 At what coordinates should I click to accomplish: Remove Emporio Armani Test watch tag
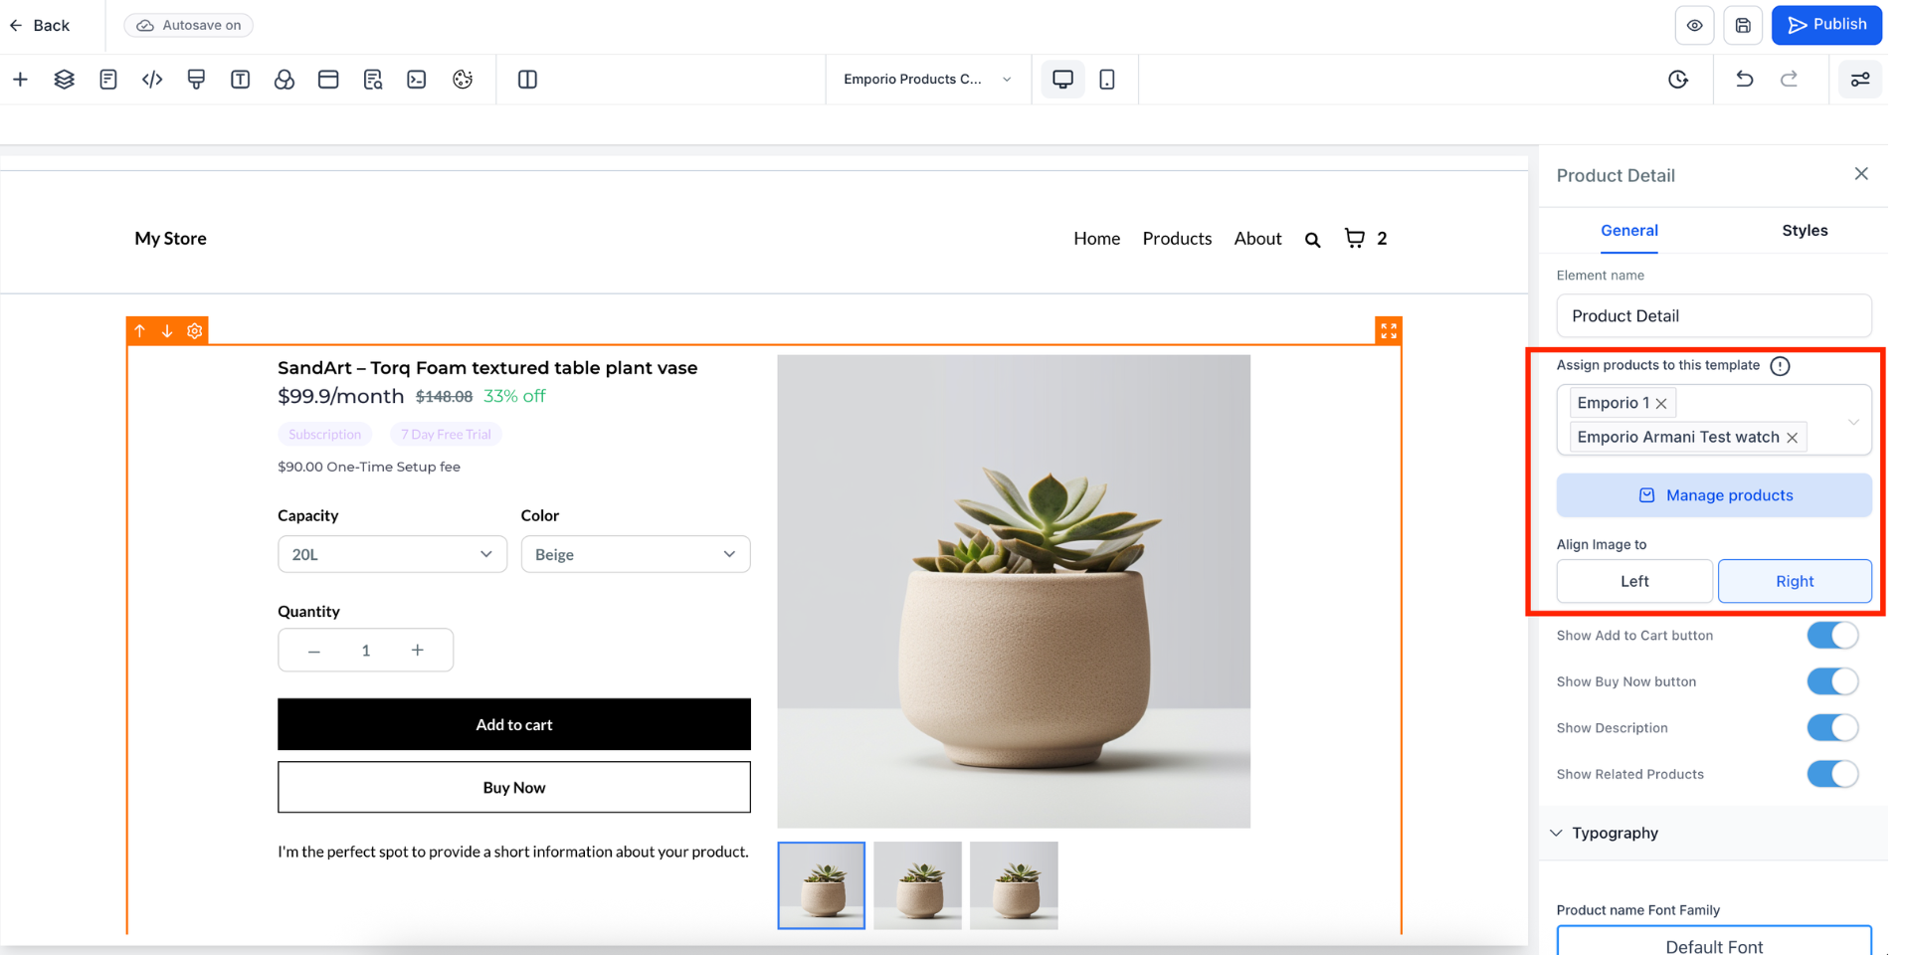click(x=1792, y=438)
